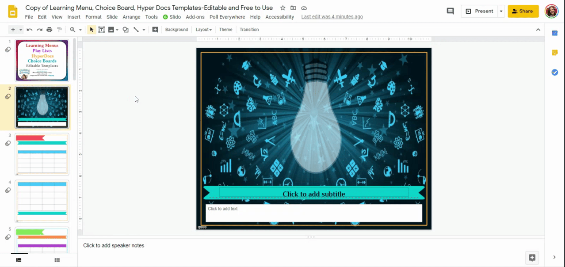Click the new slide plus button
The width and height of the screenshot is (565, 267).
tap(13, 30)
